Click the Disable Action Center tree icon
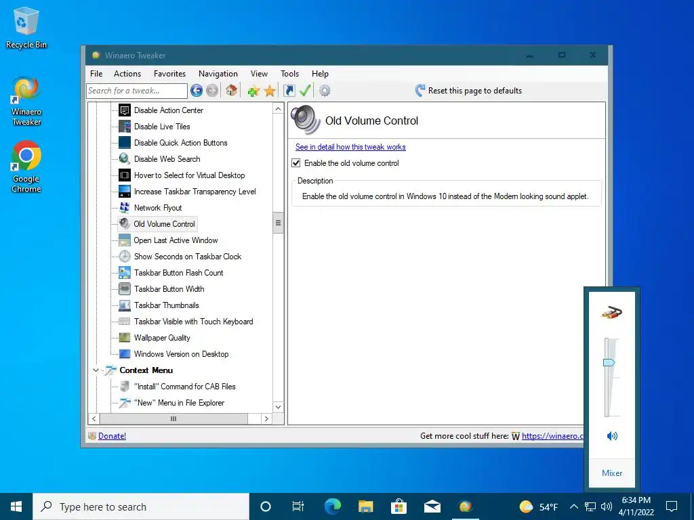Screen dimensions: 694x520 [125, 110]
